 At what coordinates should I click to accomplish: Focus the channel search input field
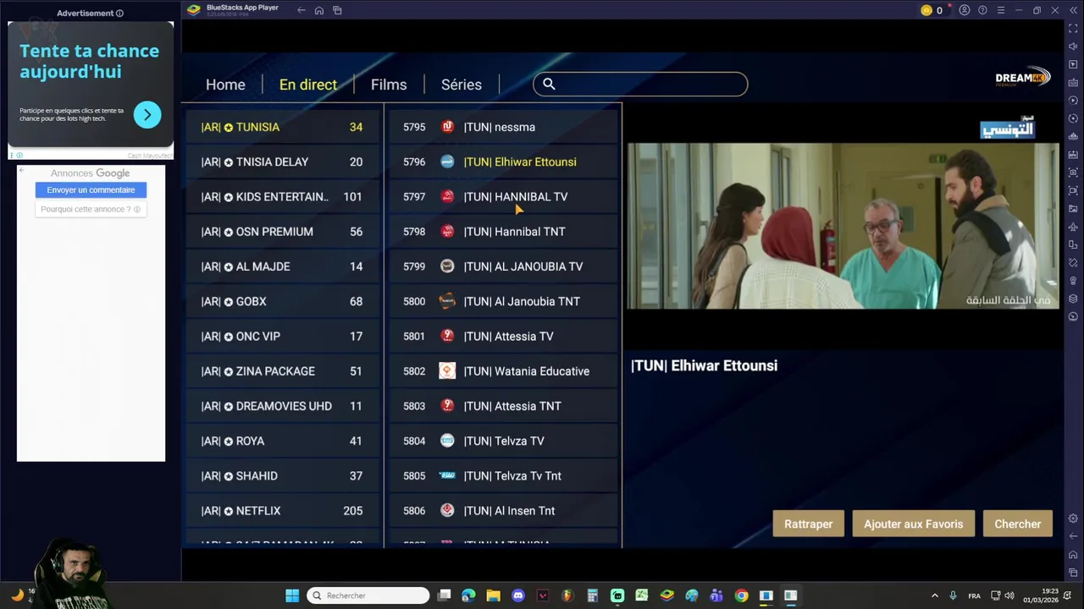(640, 84)
